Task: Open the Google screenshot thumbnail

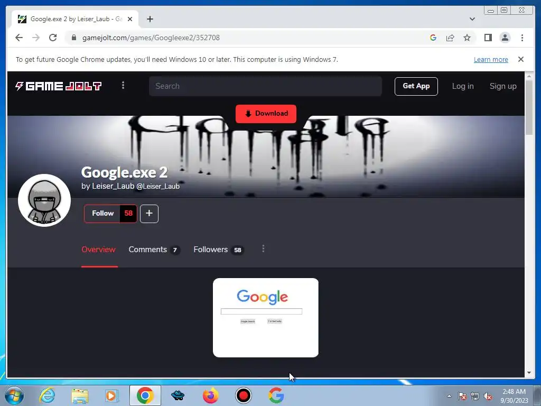Action: coord(266,318)
